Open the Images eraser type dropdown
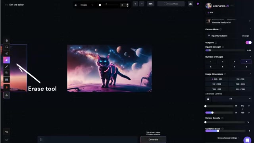254x143 pixels. [x=87, y=5]
